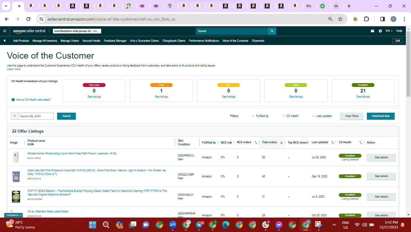Viewport: 411px width, 232px height.
Task: Go back to the previous page
Action: click(x=7, y=19)
